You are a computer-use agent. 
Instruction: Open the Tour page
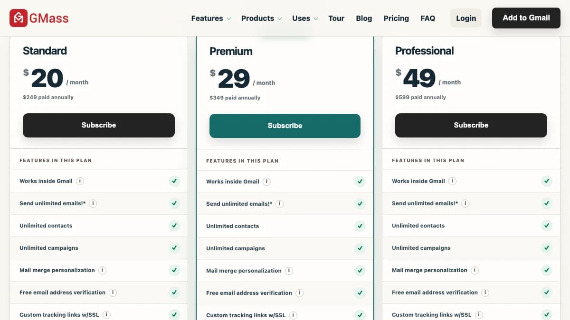(x=336, y=18)
